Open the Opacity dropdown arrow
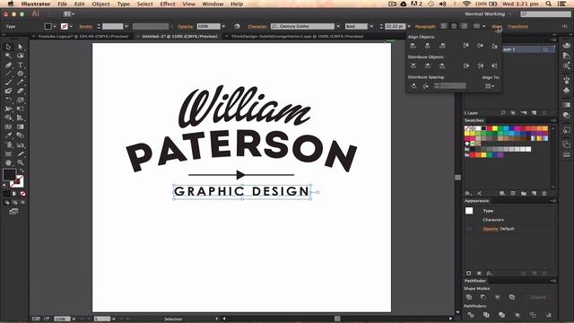574x323 pixels. coord(223,26)
